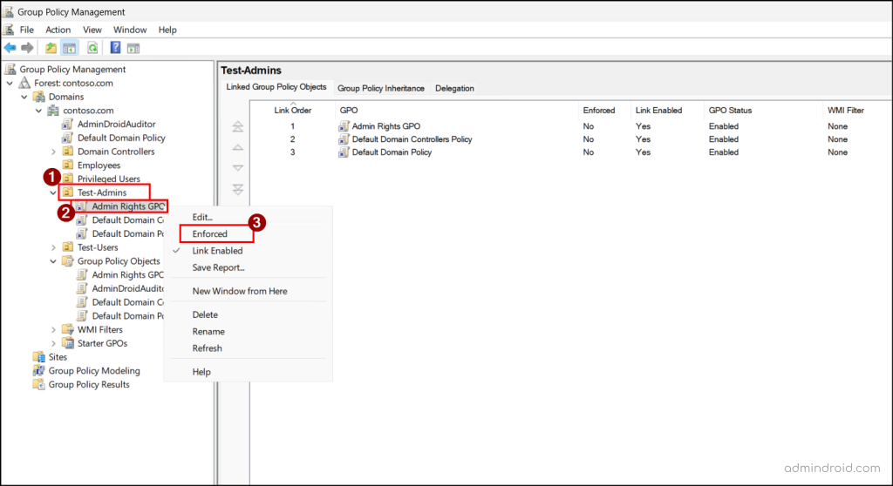893x486 pixels.
Task: Expand the Test-Users OU
Action: (x=53, y=247)
